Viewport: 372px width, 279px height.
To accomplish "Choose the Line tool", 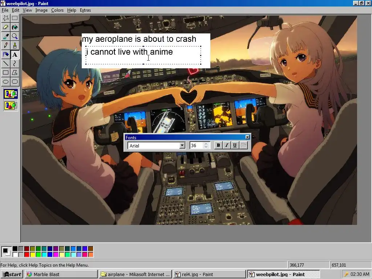I will [6, 64].
